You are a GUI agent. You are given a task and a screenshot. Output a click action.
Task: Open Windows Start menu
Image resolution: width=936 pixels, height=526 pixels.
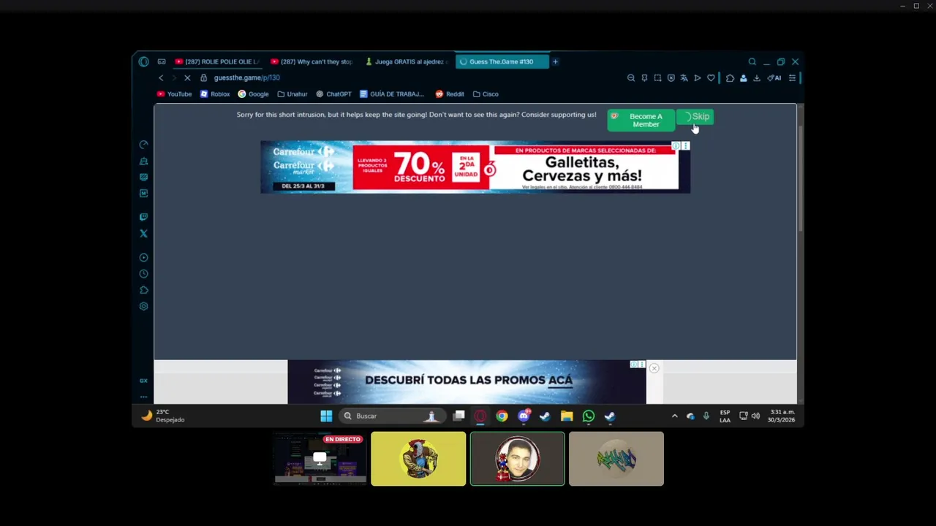(326, 416)
